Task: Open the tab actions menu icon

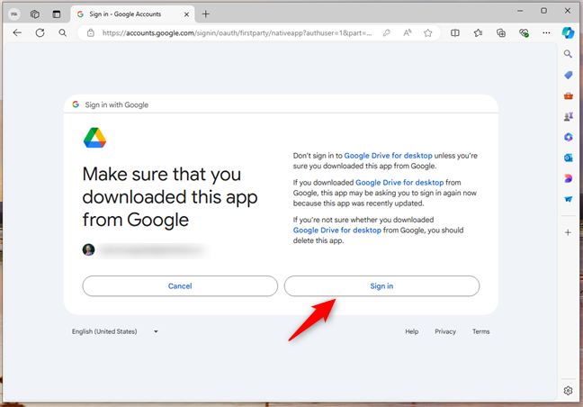Action: click(56, 14)
